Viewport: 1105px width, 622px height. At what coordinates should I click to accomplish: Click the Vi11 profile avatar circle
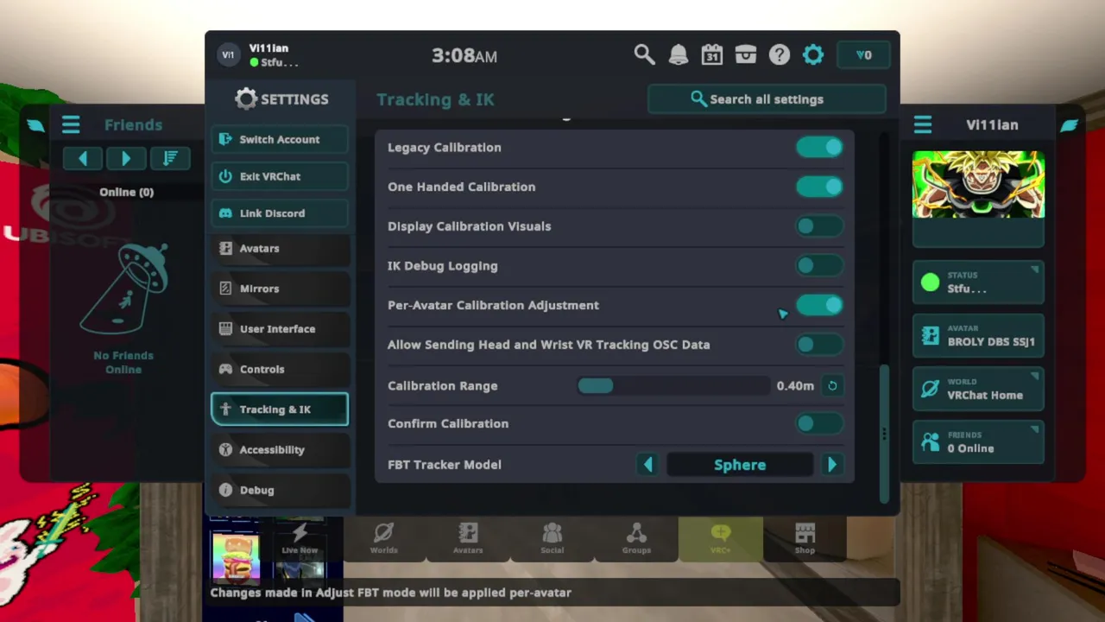228,55
